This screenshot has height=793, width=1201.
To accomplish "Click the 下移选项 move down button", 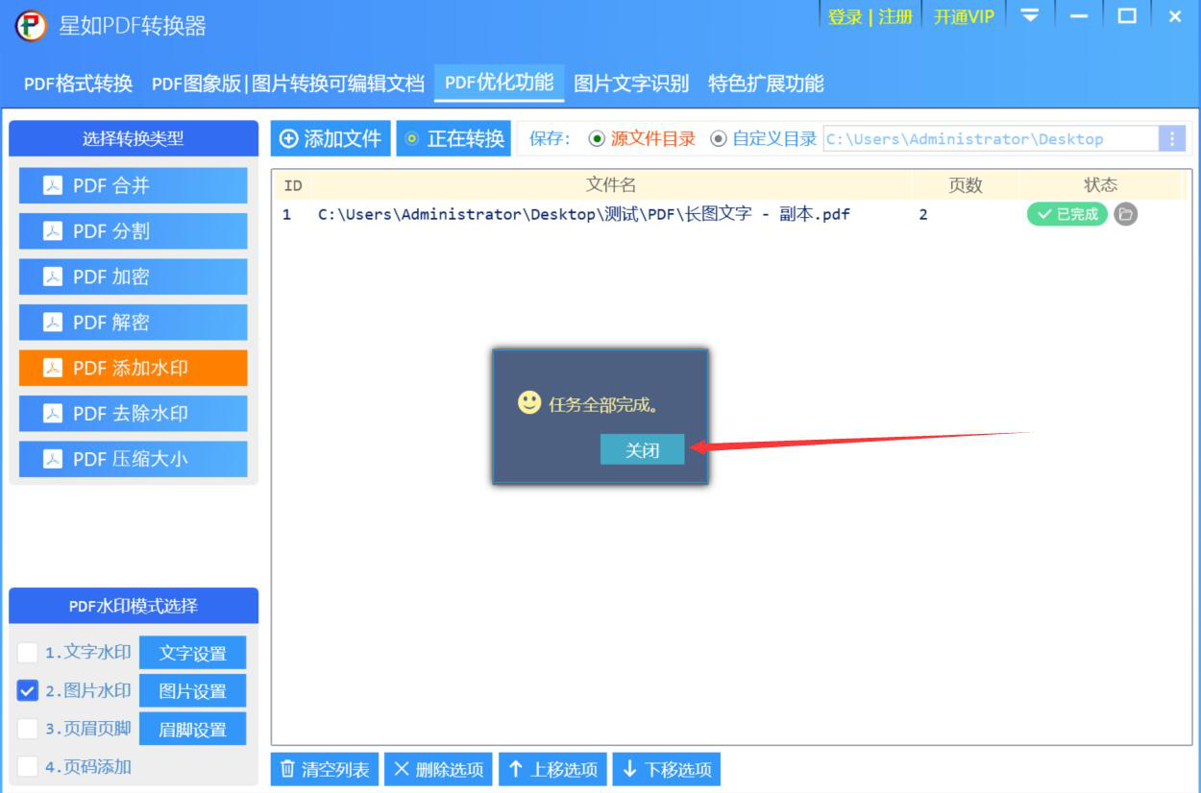I will [667, 769].
